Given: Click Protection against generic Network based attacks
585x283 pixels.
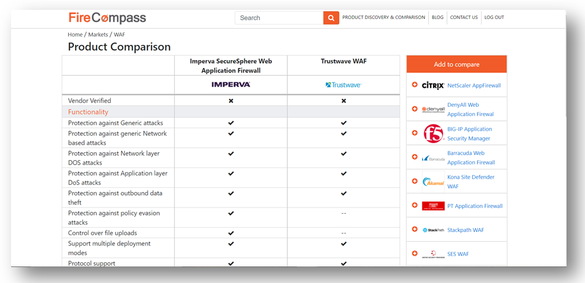Looking at the screenshot, I should click(x=117, y=138).
